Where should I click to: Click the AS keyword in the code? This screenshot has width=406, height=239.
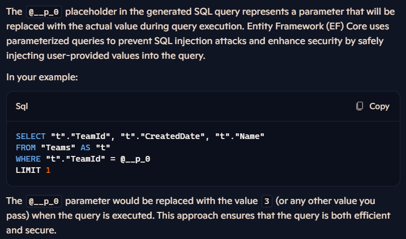pyautogui.click(x=86, y=147)
